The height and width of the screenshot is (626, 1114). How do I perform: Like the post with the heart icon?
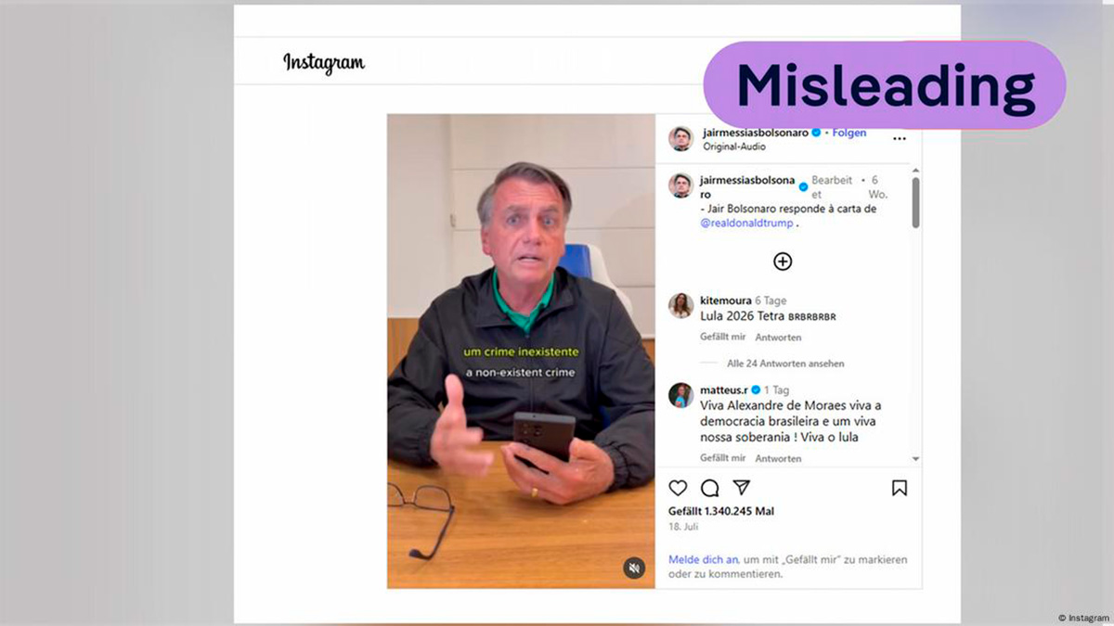click(x=679, y=488)
